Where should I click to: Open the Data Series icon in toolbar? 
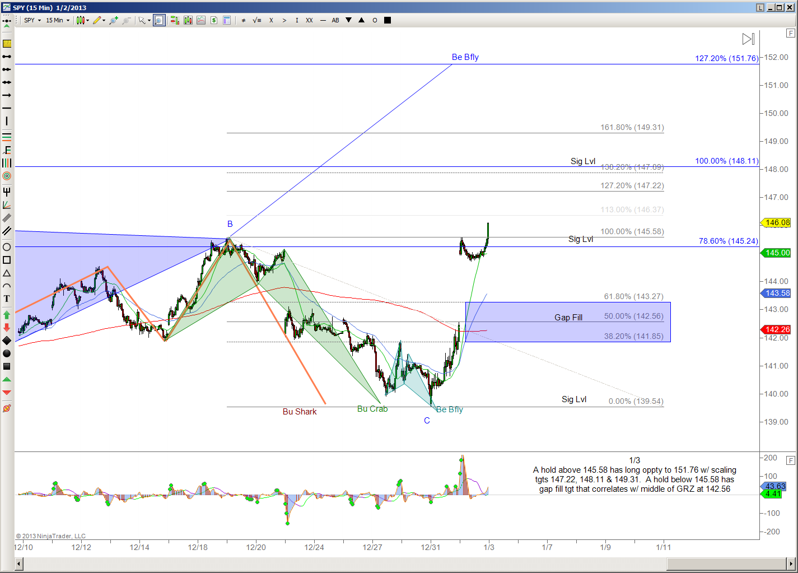tap(175, 20)
